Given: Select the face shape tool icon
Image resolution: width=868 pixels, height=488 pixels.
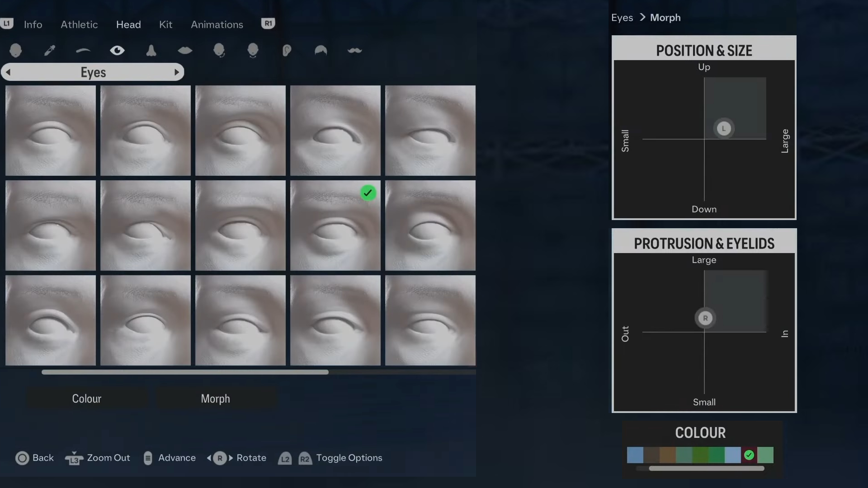Looking at the screenshot, I should [x=16, y=50].
